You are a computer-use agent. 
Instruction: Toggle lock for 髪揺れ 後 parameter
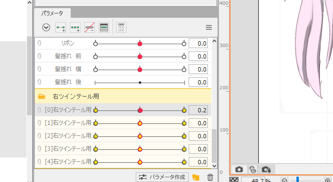[39, 82]
